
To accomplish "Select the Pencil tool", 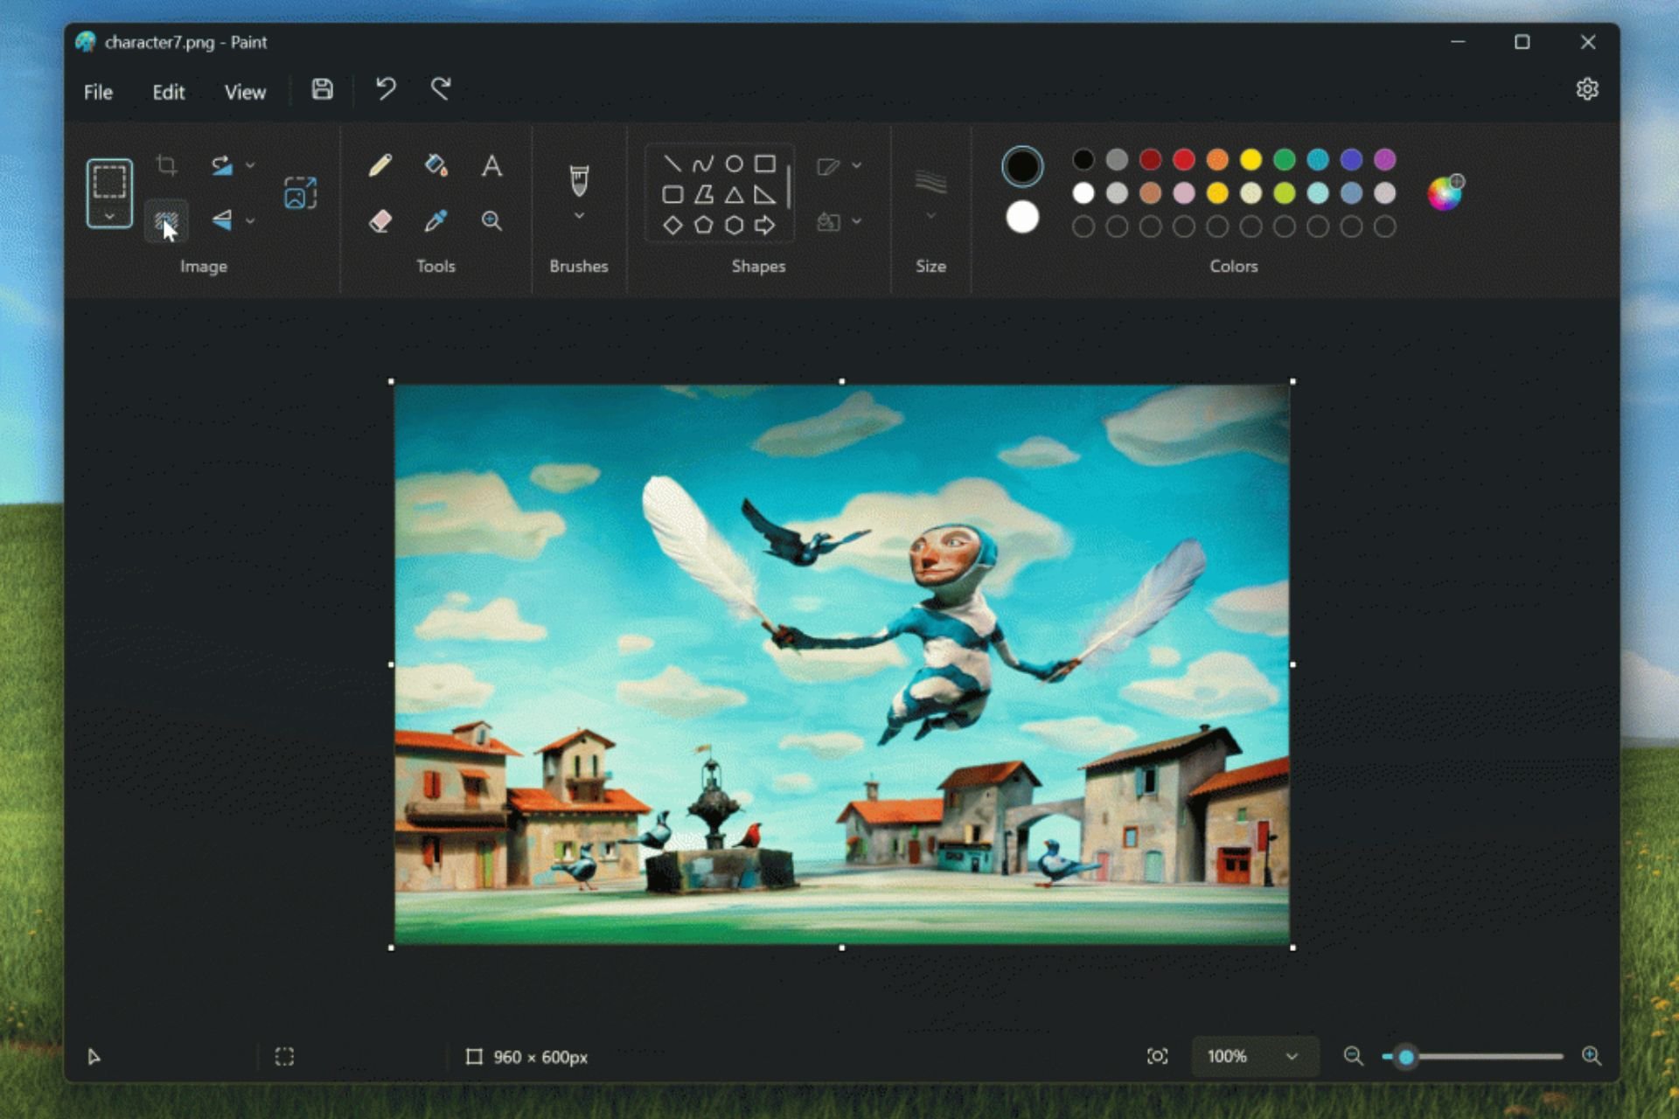I will click(x=380, y=166).
